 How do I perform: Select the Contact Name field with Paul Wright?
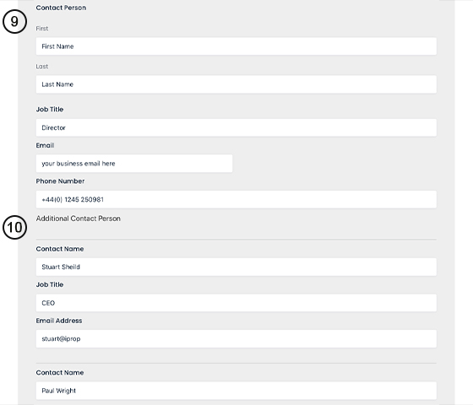[236, 391]
